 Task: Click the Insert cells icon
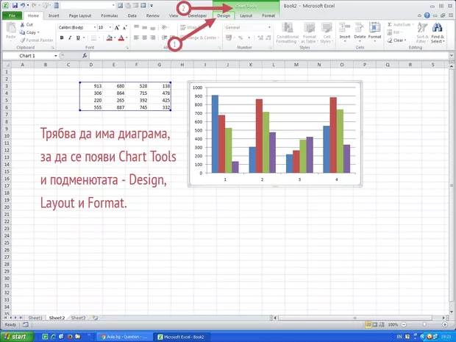(345, 28)
